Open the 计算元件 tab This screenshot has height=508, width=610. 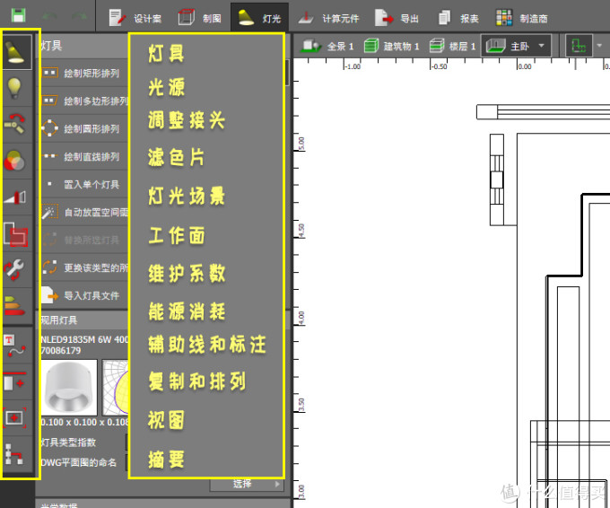pyautogui.click(x=328, y=18)
